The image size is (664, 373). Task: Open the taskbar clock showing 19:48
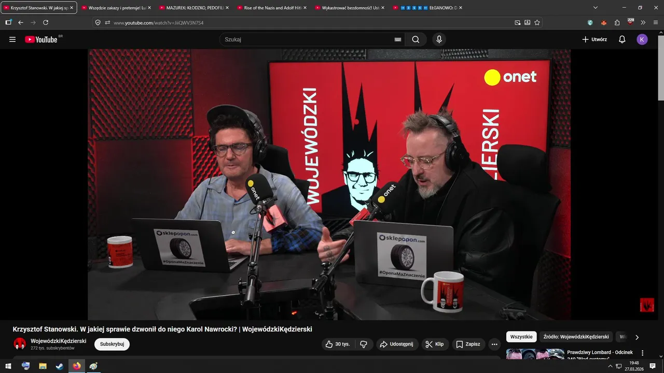(x=634, y=366)
